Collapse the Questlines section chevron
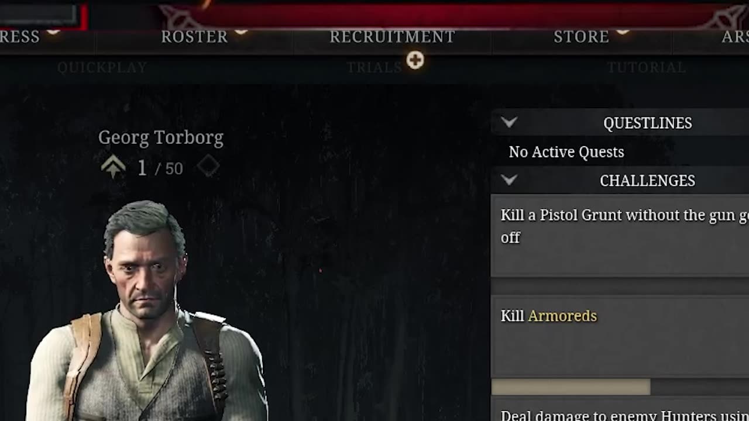The height and width of the screenshot is (421, 749). point(509,122)
